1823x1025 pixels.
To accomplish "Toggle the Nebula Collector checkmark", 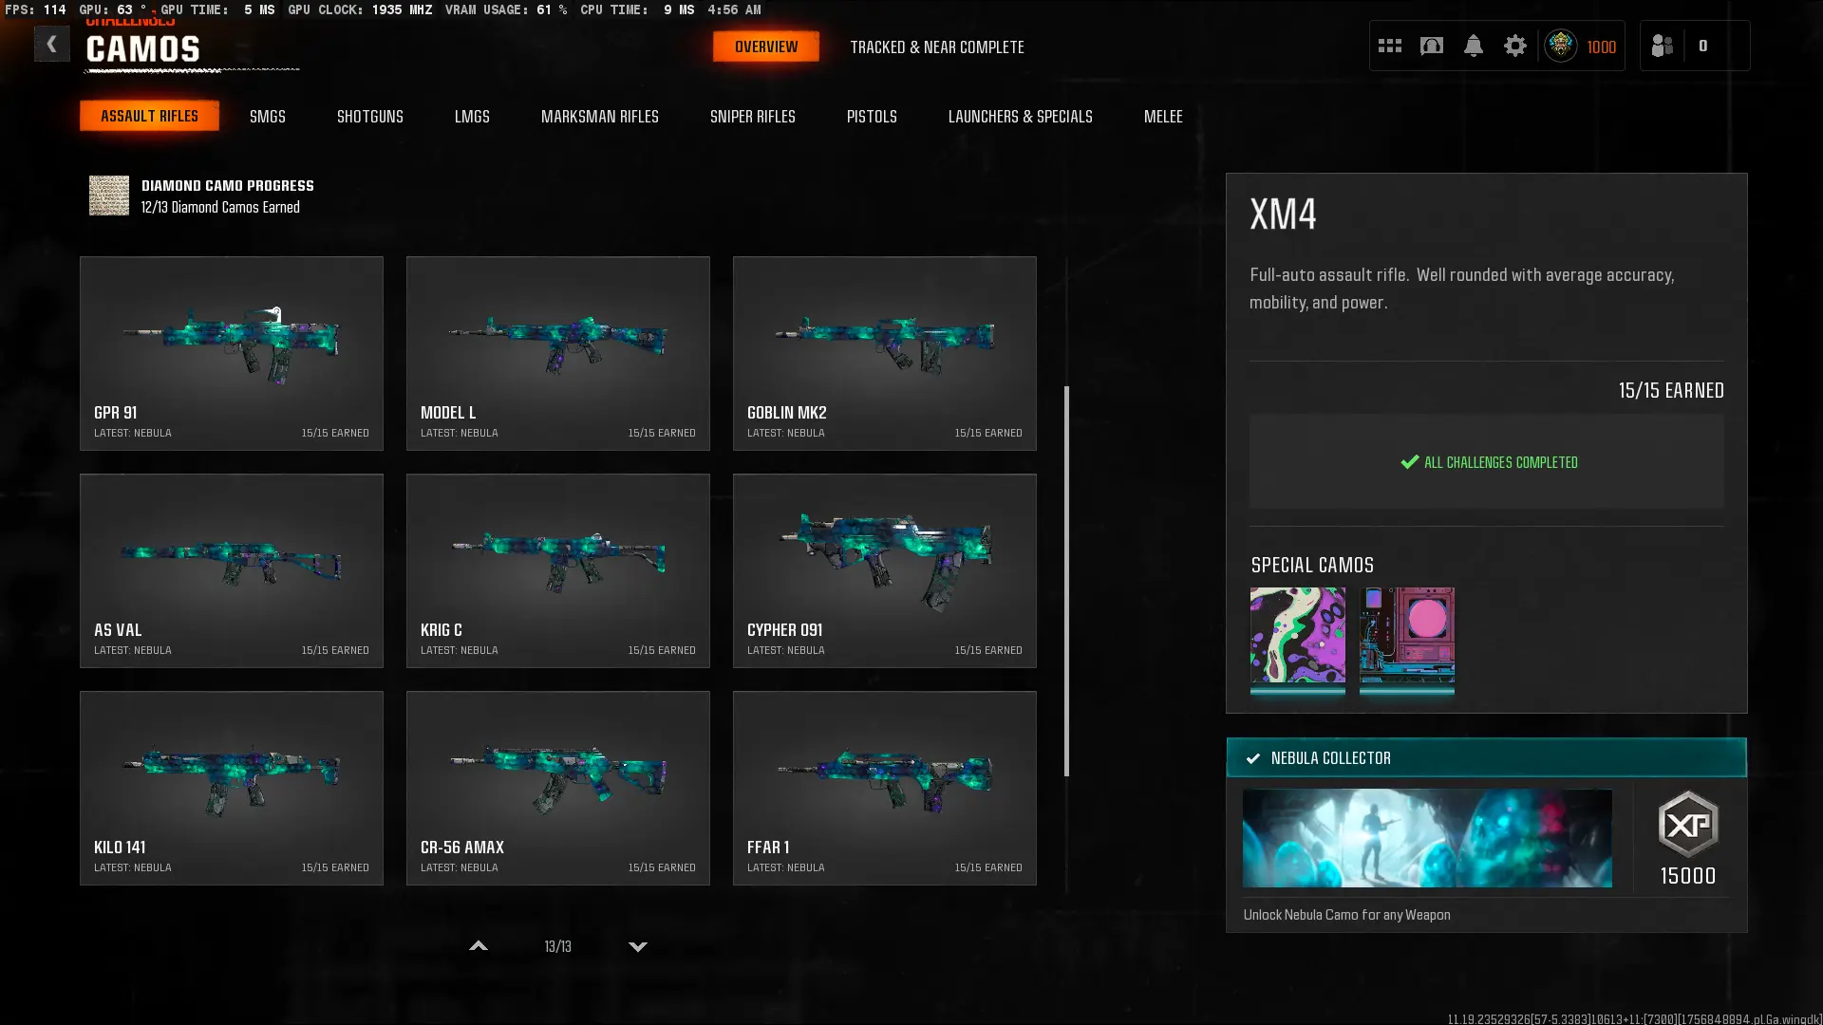I will (x=1253, y=758).
